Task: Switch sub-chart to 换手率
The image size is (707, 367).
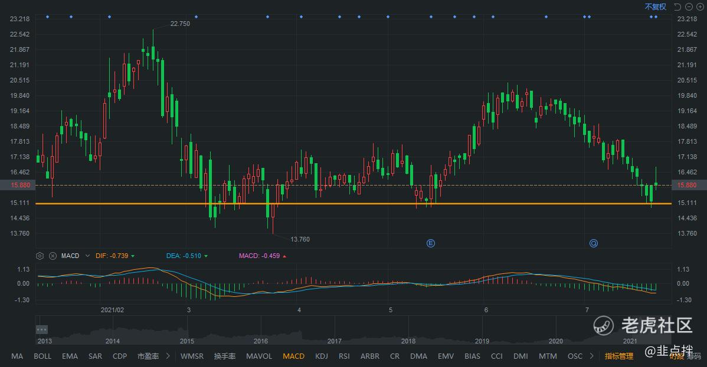Action: coord(225,356)
